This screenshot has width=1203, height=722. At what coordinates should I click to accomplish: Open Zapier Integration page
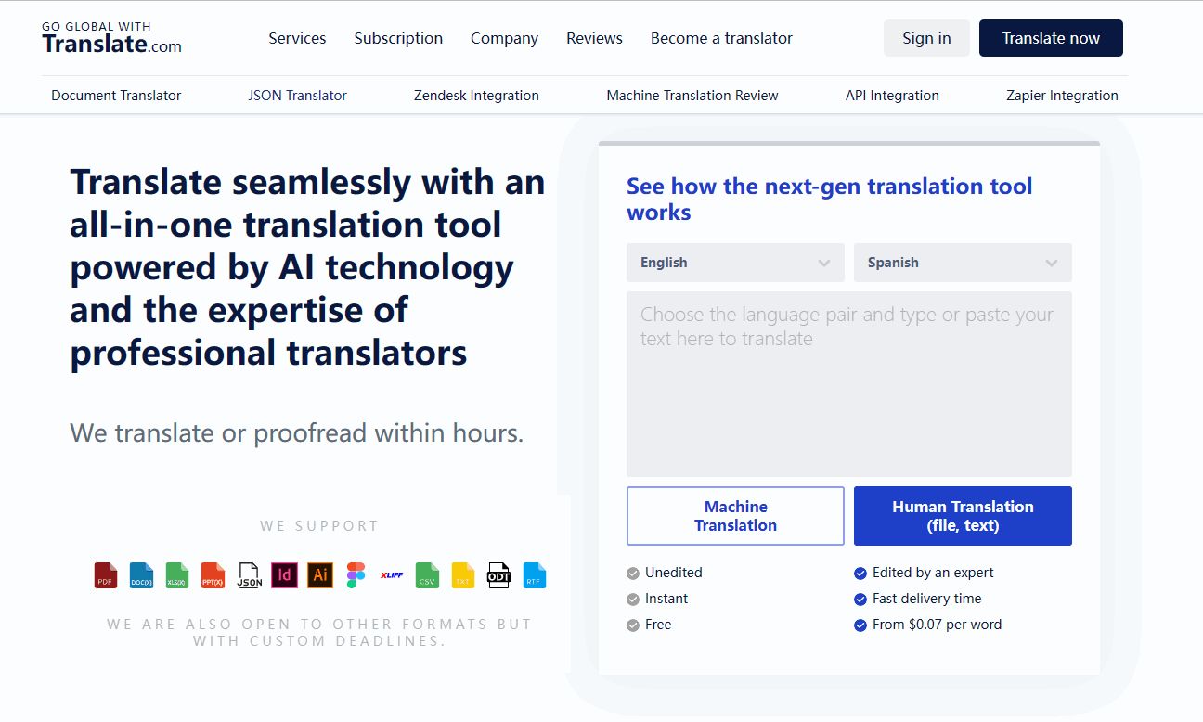point(1062,96)
